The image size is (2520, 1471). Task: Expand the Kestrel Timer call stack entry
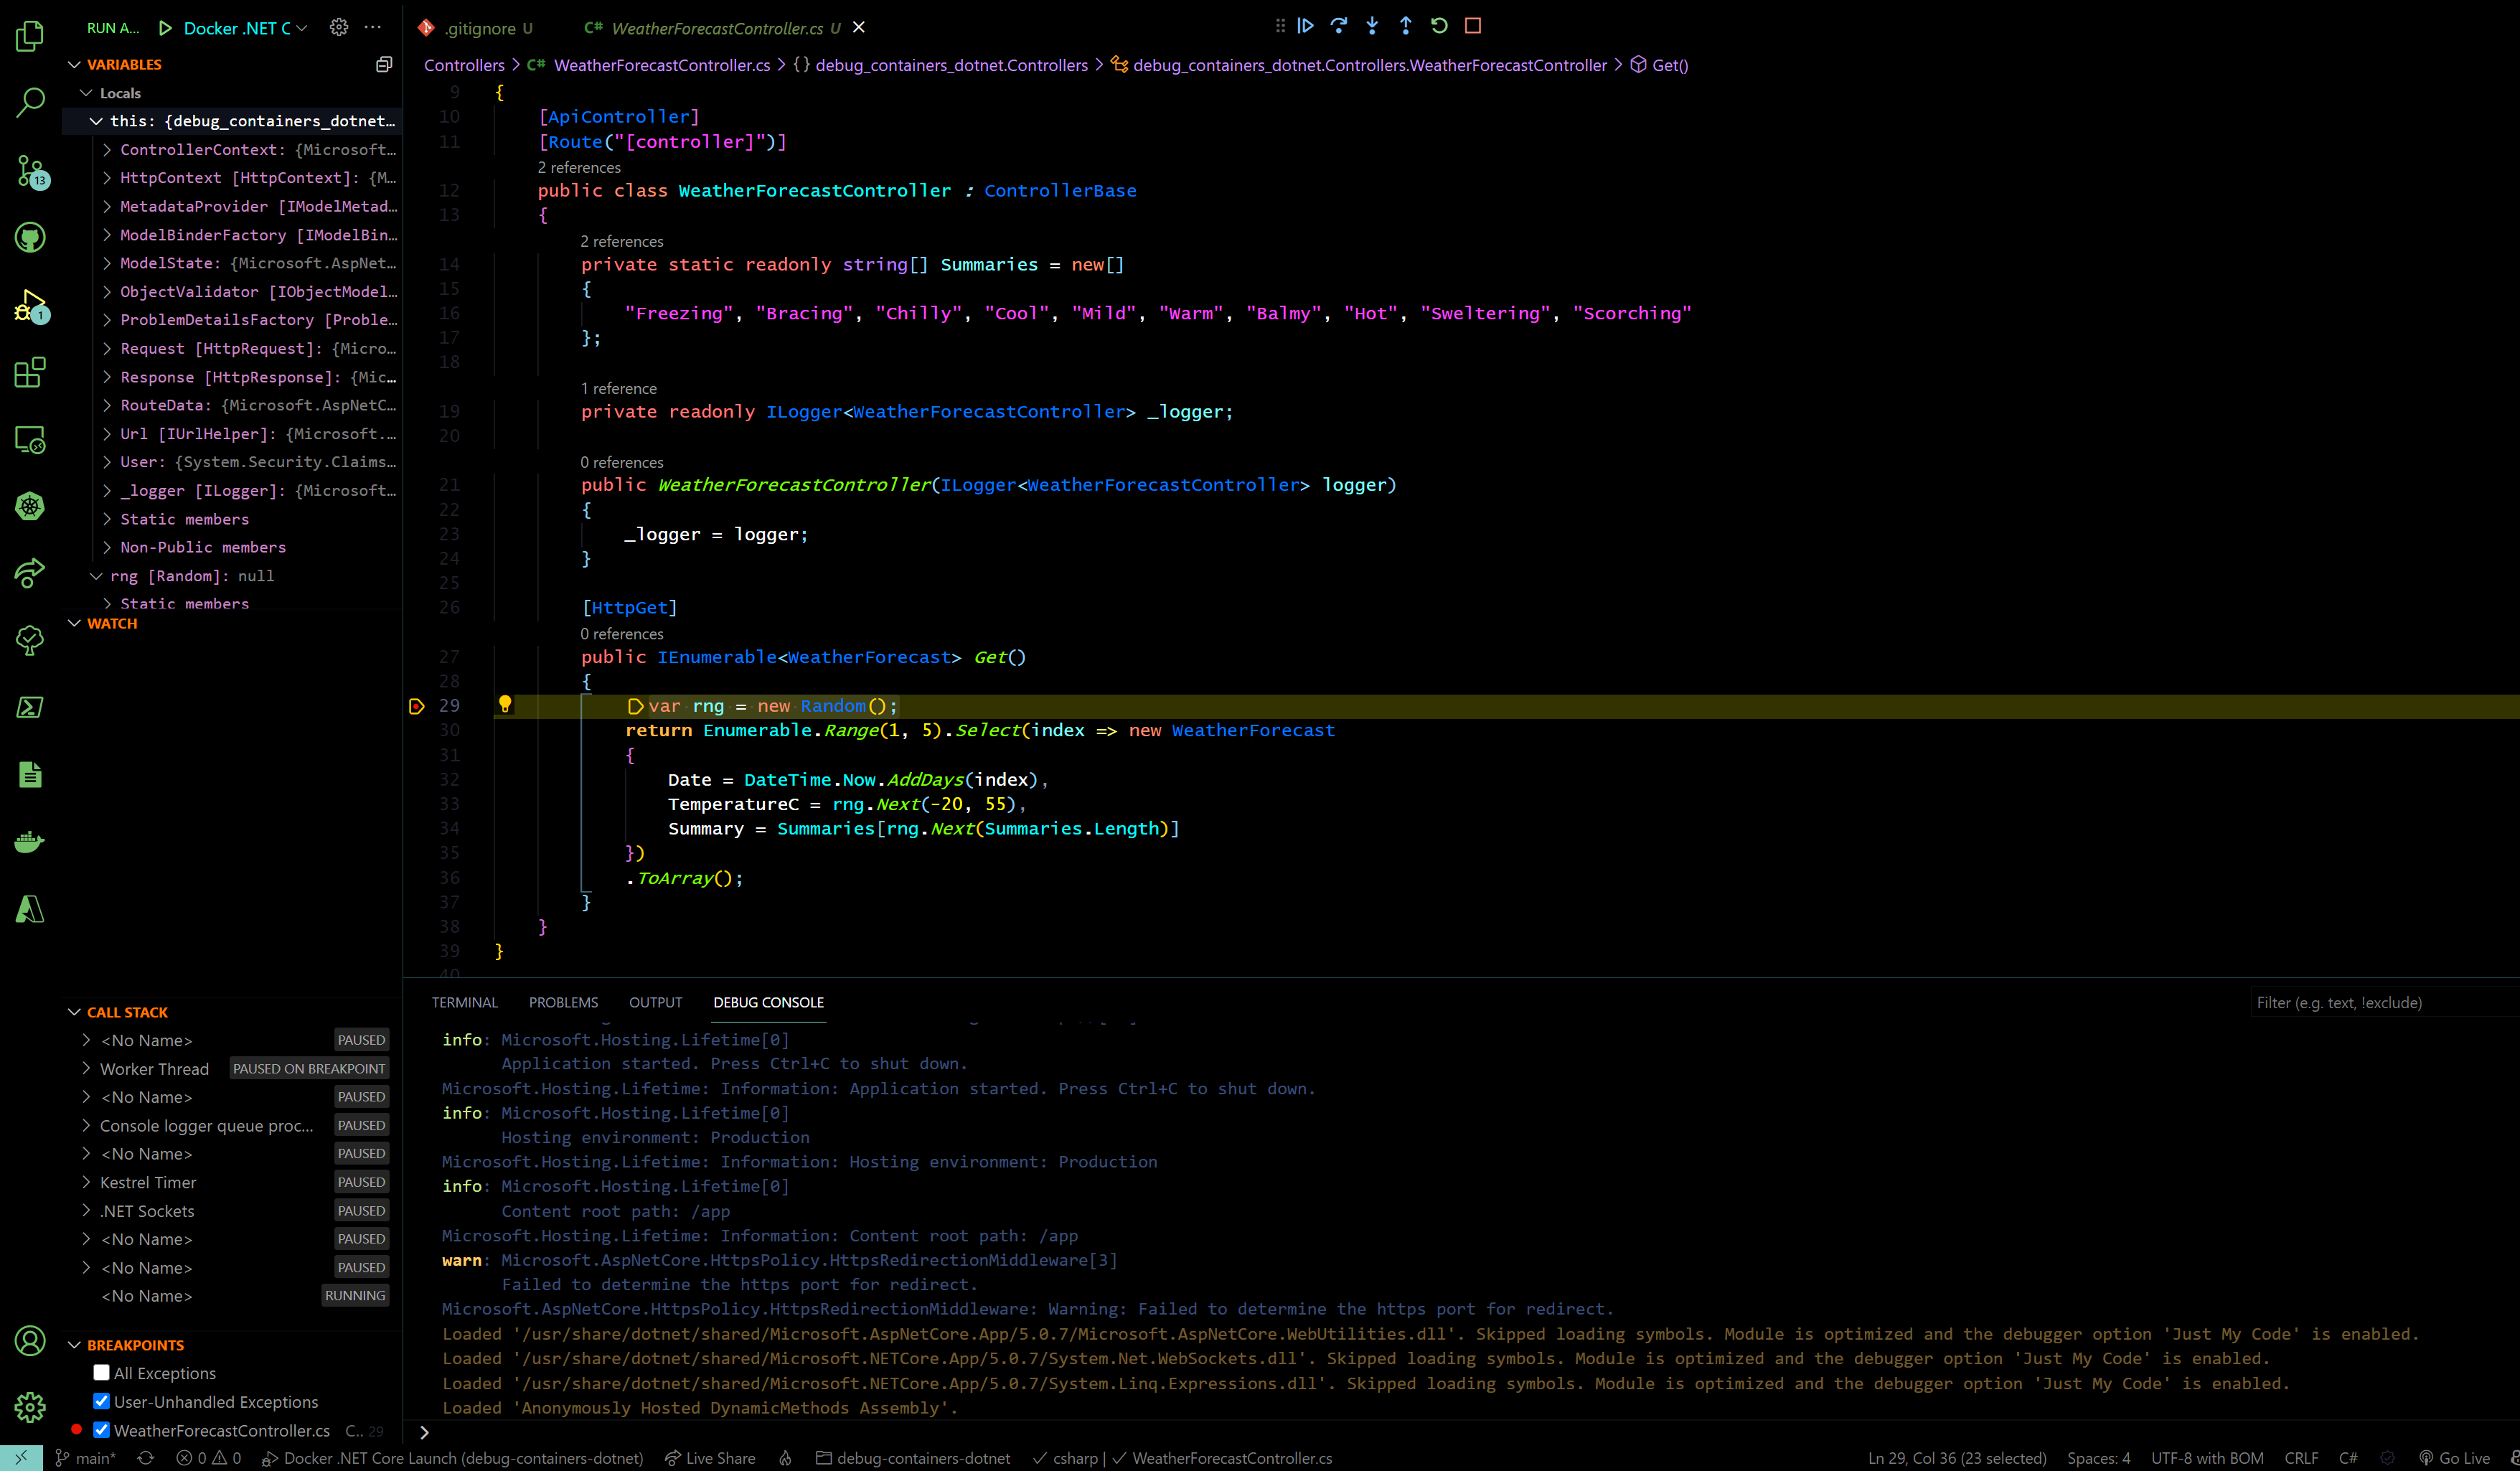coord(87,1182)
